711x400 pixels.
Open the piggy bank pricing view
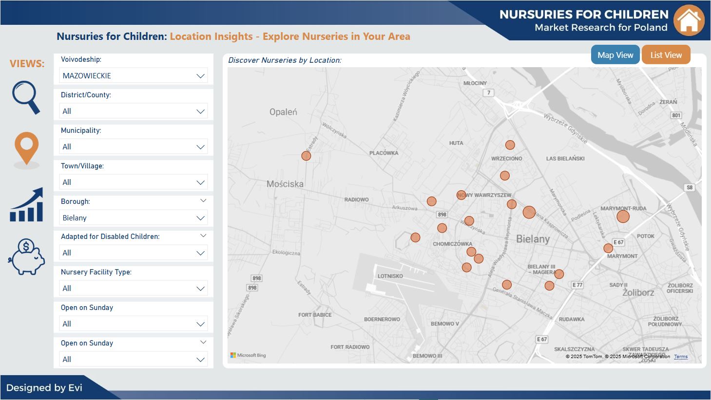click(26, 256)
